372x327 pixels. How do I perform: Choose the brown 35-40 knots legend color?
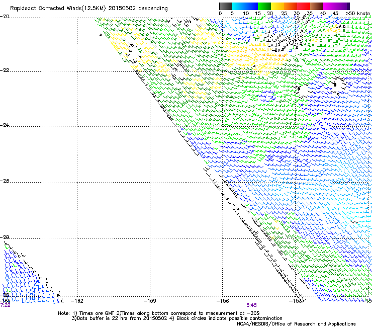pyautogui.click(x=317, y=6)
